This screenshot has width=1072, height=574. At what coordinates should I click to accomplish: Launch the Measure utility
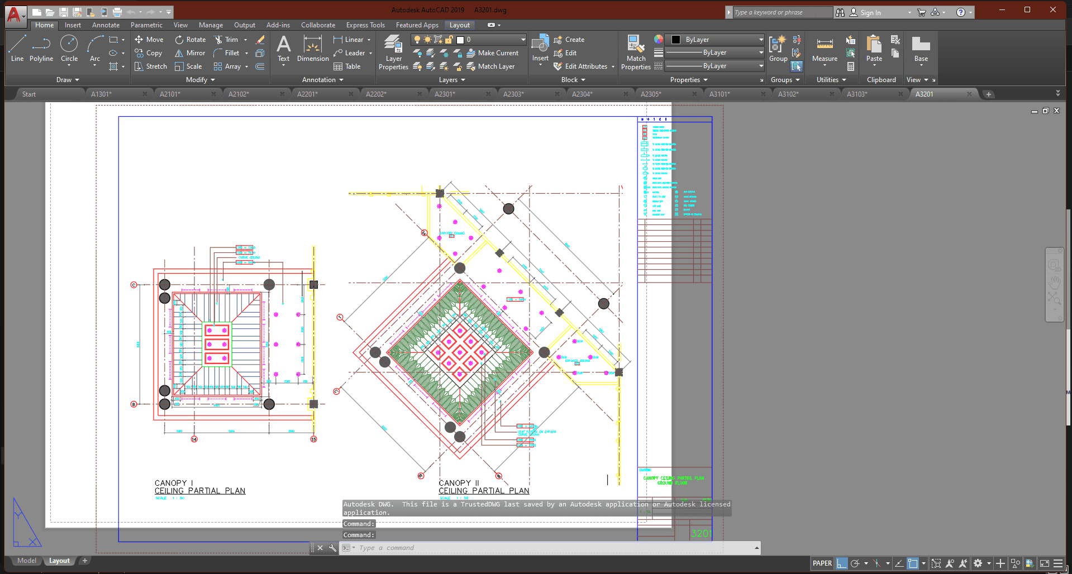coord(825,49)
